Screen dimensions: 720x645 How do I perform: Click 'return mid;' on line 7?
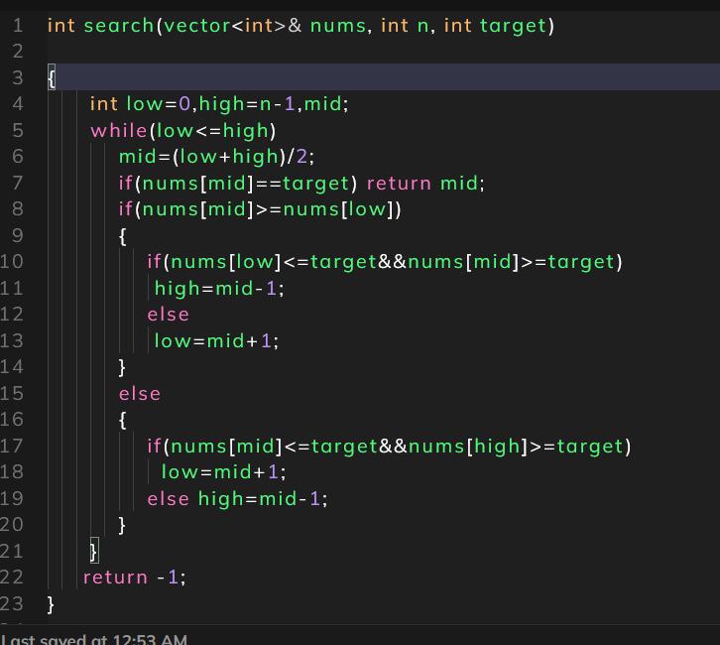425,184
